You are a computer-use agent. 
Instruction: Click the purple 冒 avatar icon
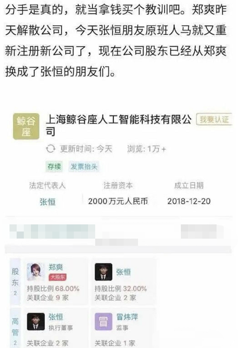coord(103,321)
